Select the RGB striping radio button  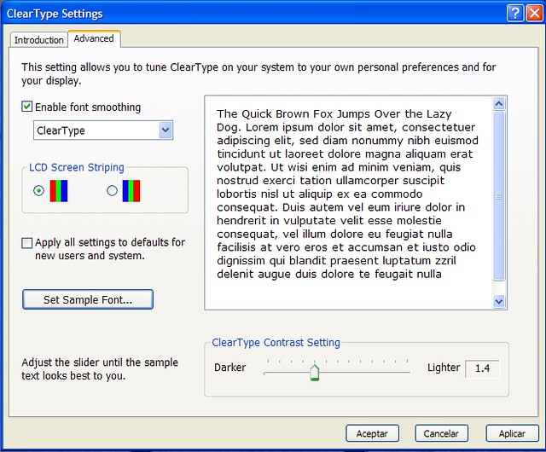click(38, 190)
